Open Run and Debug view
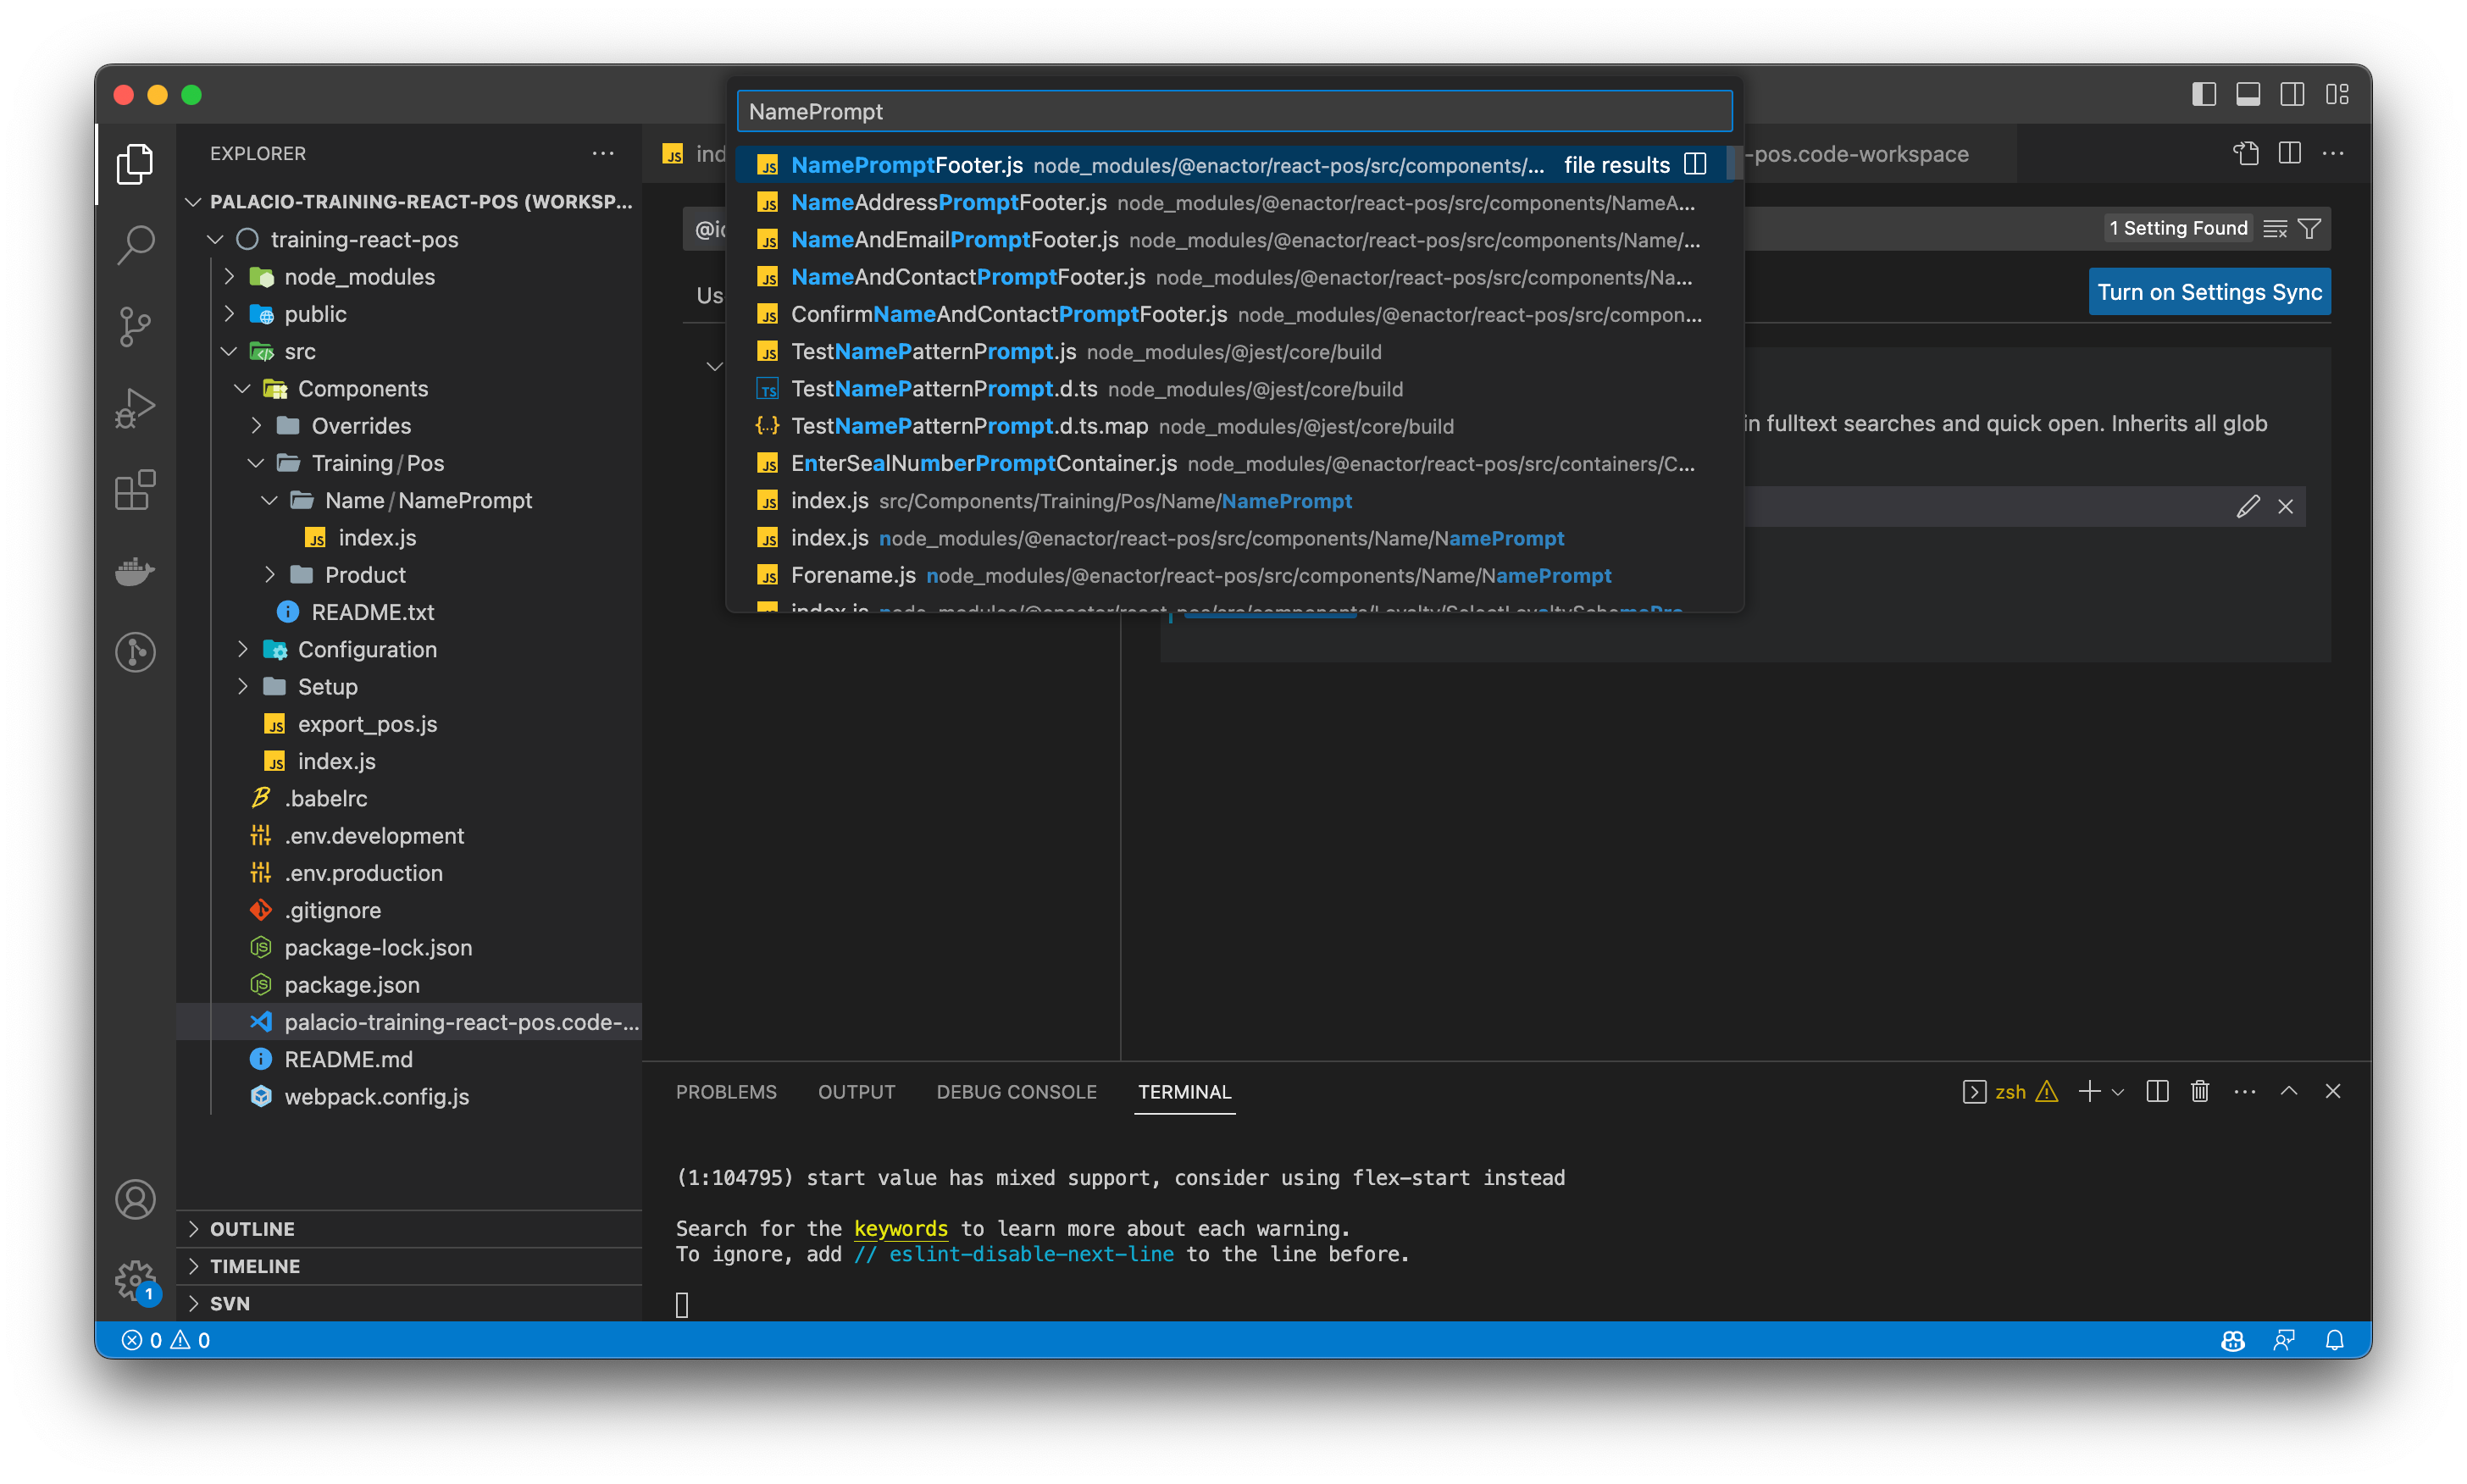 (x=135, y=408)
